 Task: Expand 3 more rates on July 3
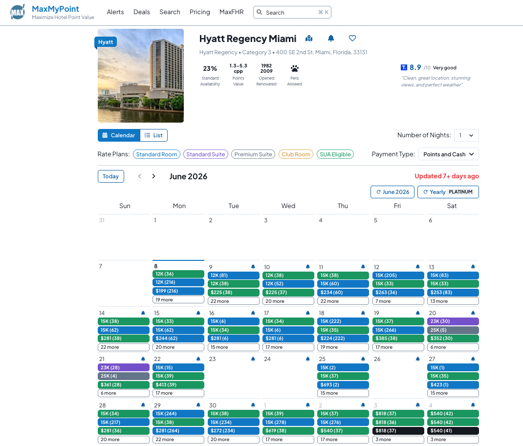coord(398,439)
